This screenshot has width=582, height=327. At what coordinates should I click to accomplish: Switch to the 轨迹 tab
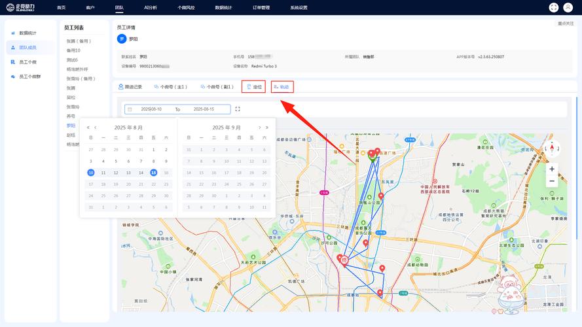(x=282, y=87)
